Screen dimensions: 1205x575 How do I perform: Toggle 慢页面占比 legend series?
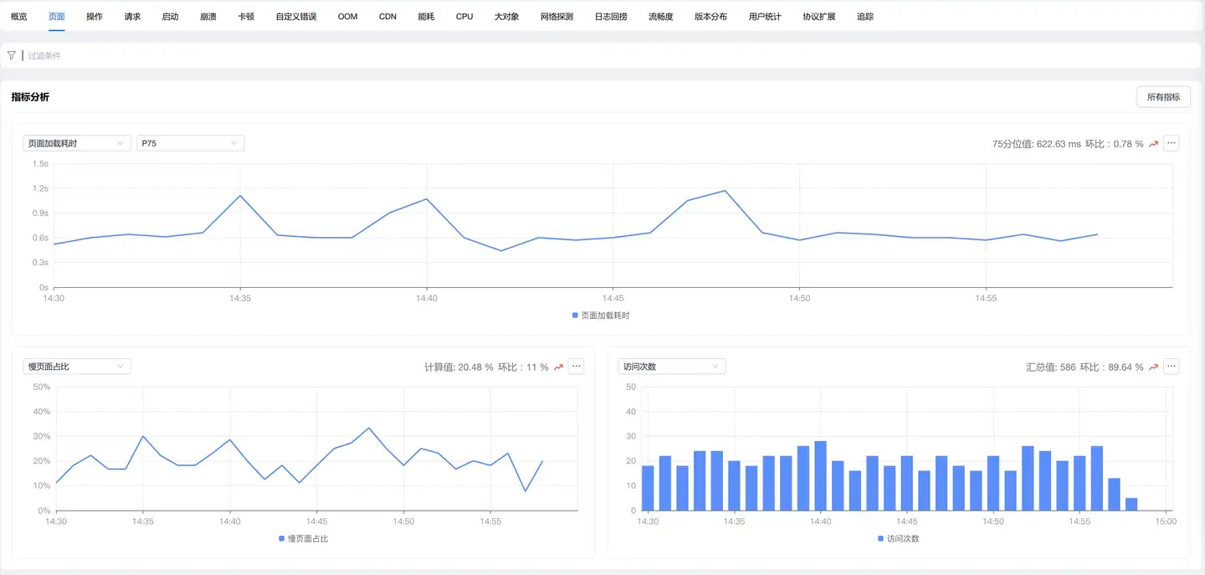[x=303, y=539]
